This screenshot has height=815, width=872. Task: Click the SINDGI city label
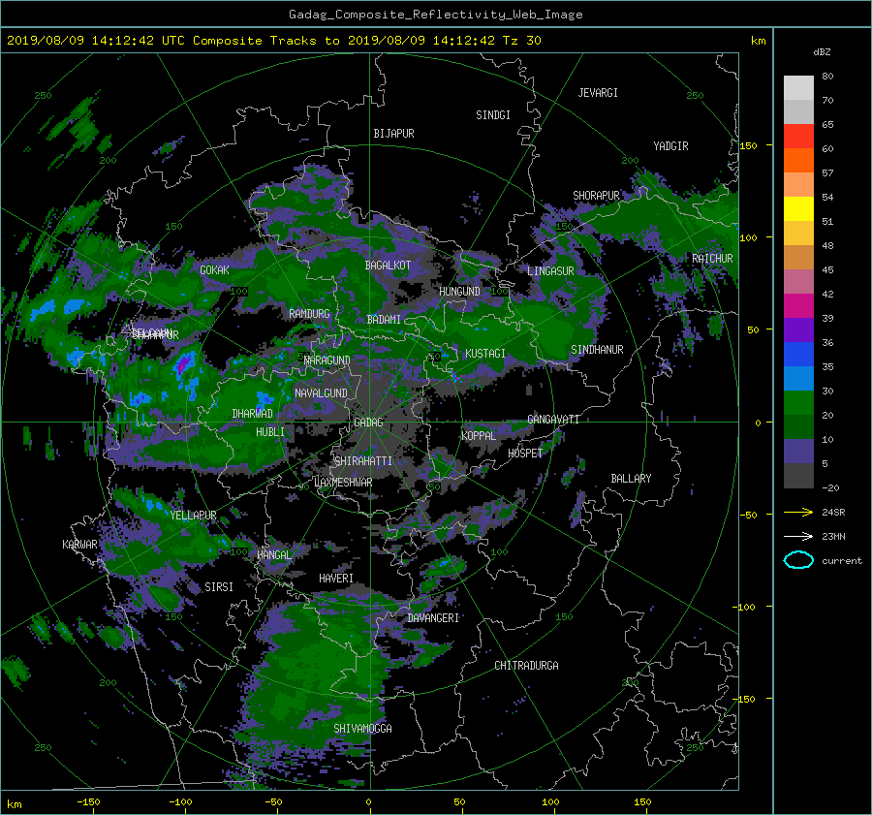pyautogui.click(x=493, y=115)
